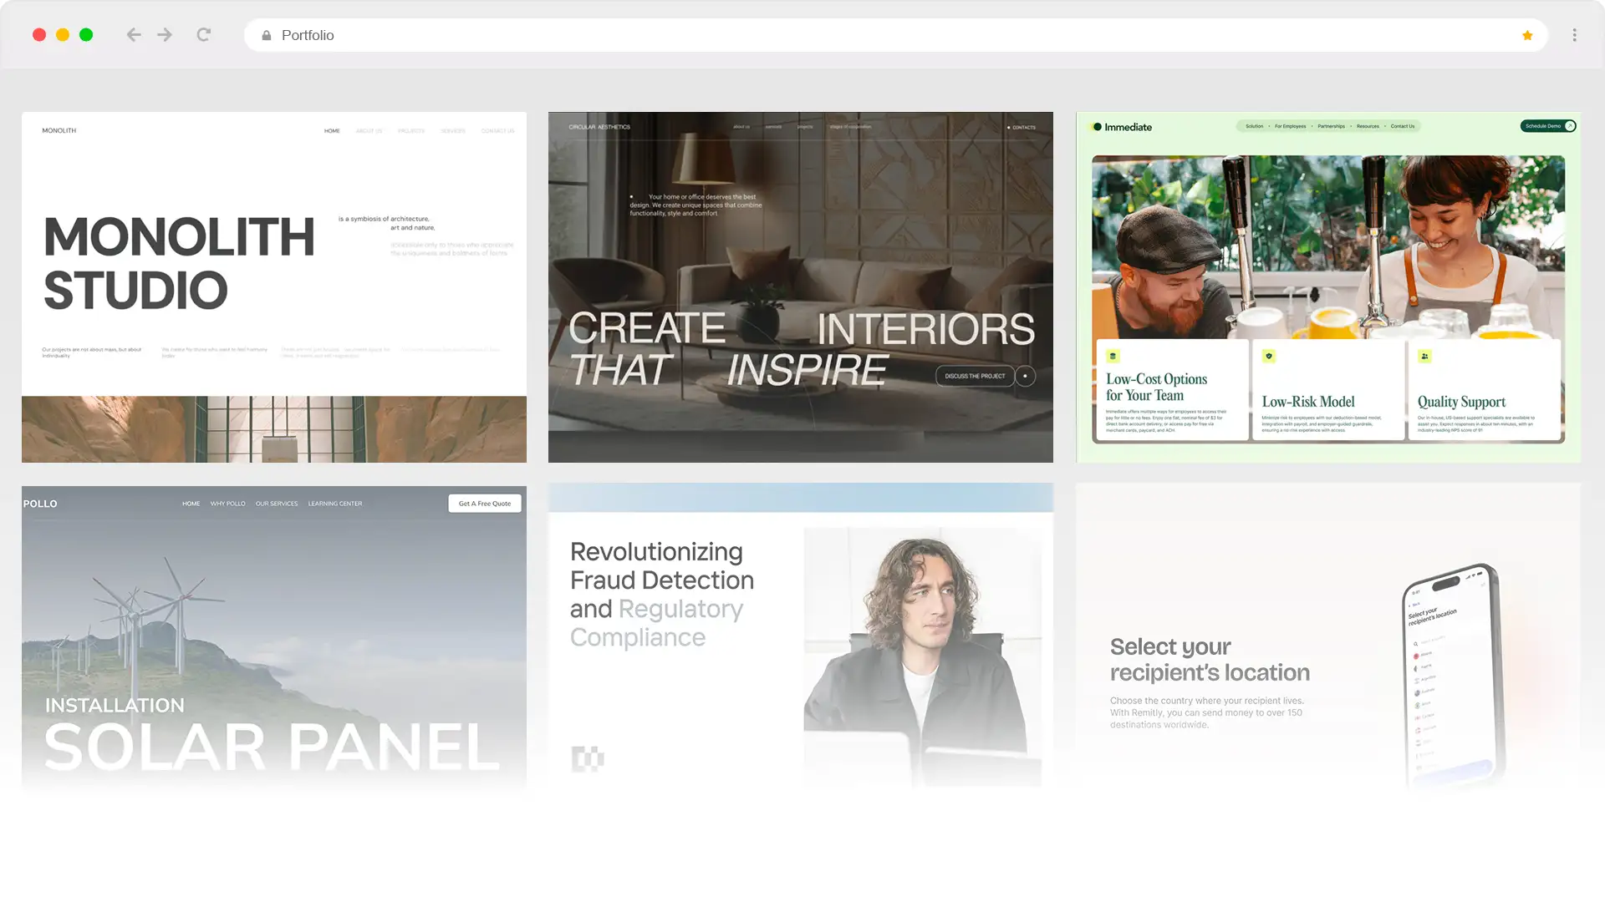Click the bookmark star icon
The image size is (1605, 902).
1527,35
